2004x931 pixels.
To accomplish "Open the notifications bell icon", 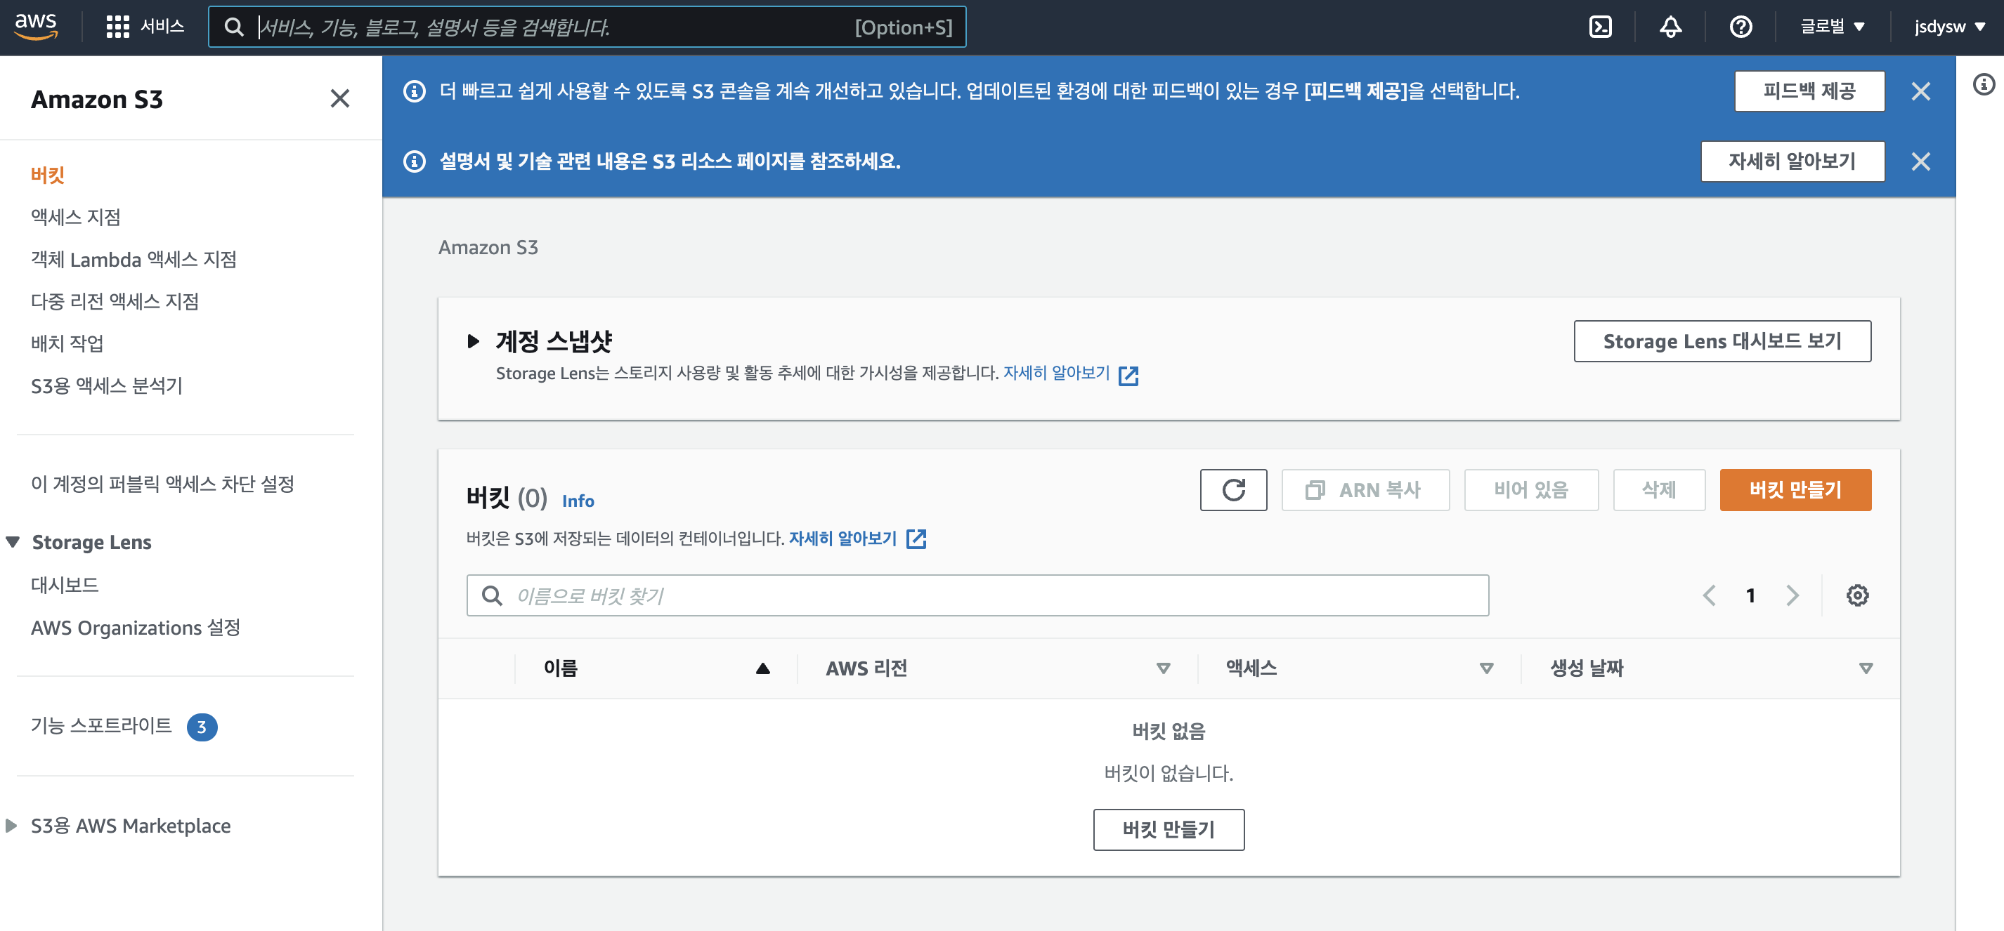I will 1670,27.
